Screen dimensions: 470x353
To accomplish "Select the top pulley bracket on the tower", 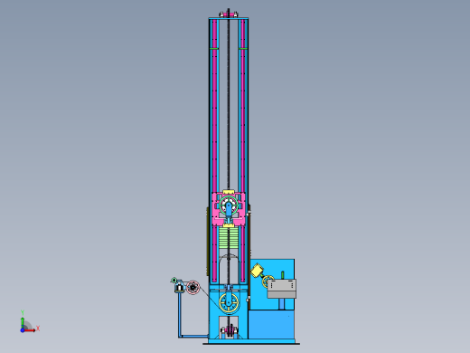I will [x=229, y=14].
